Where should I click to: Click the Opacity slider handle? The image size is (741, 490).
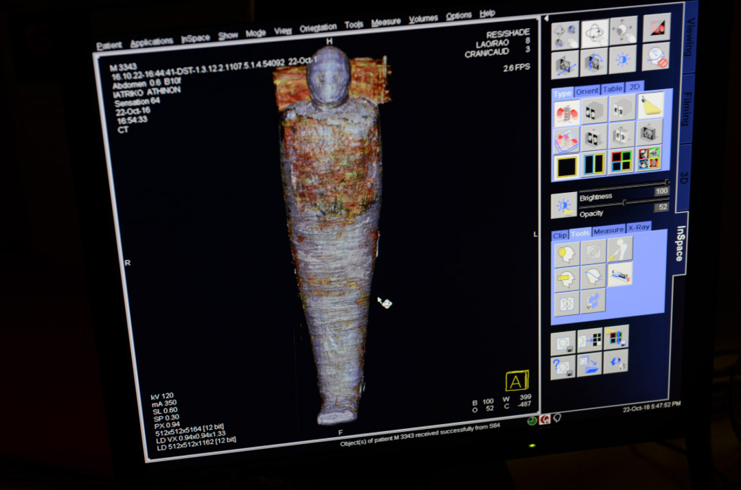click(x=624, y=203)
